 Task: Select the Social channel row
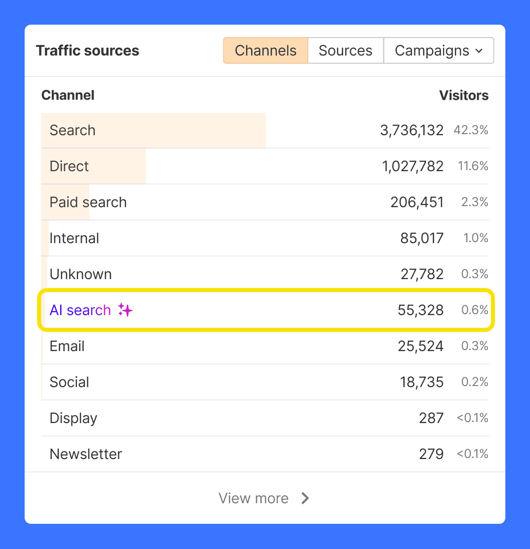tap(265, 382)
